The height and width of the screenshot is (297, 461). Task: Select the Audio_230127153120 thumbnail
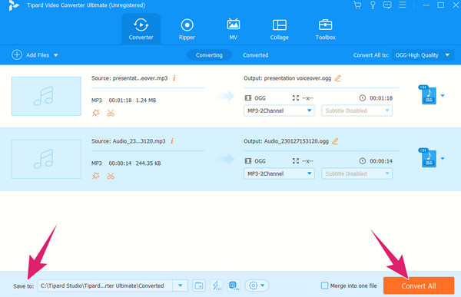coord(46,159)
